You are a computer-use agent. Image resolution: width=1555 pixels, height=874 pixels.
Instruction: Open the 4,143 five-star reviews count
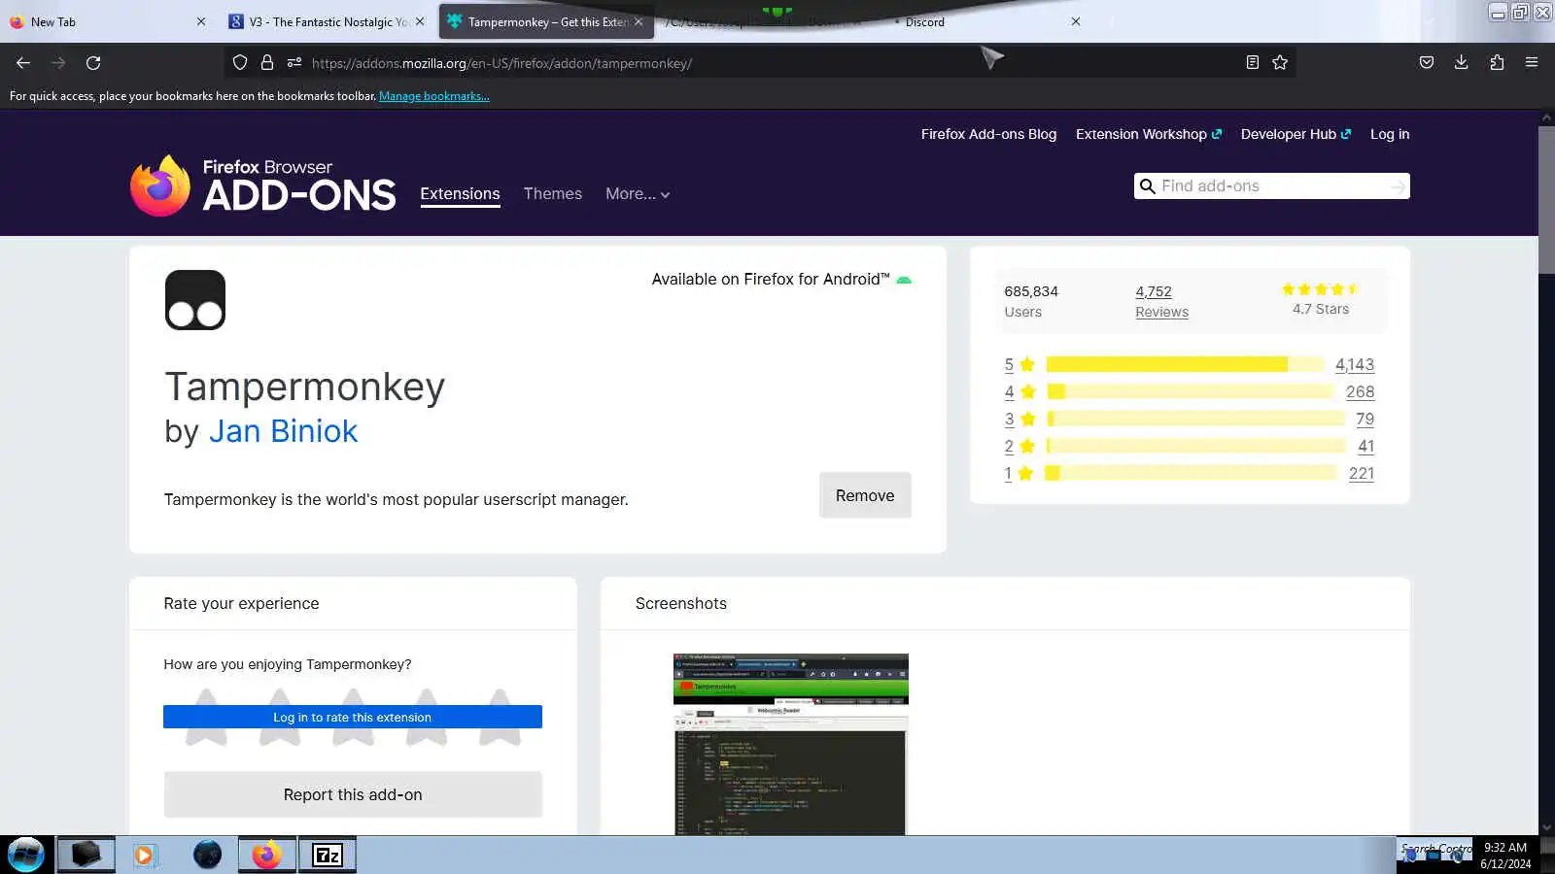point(1355,364)
